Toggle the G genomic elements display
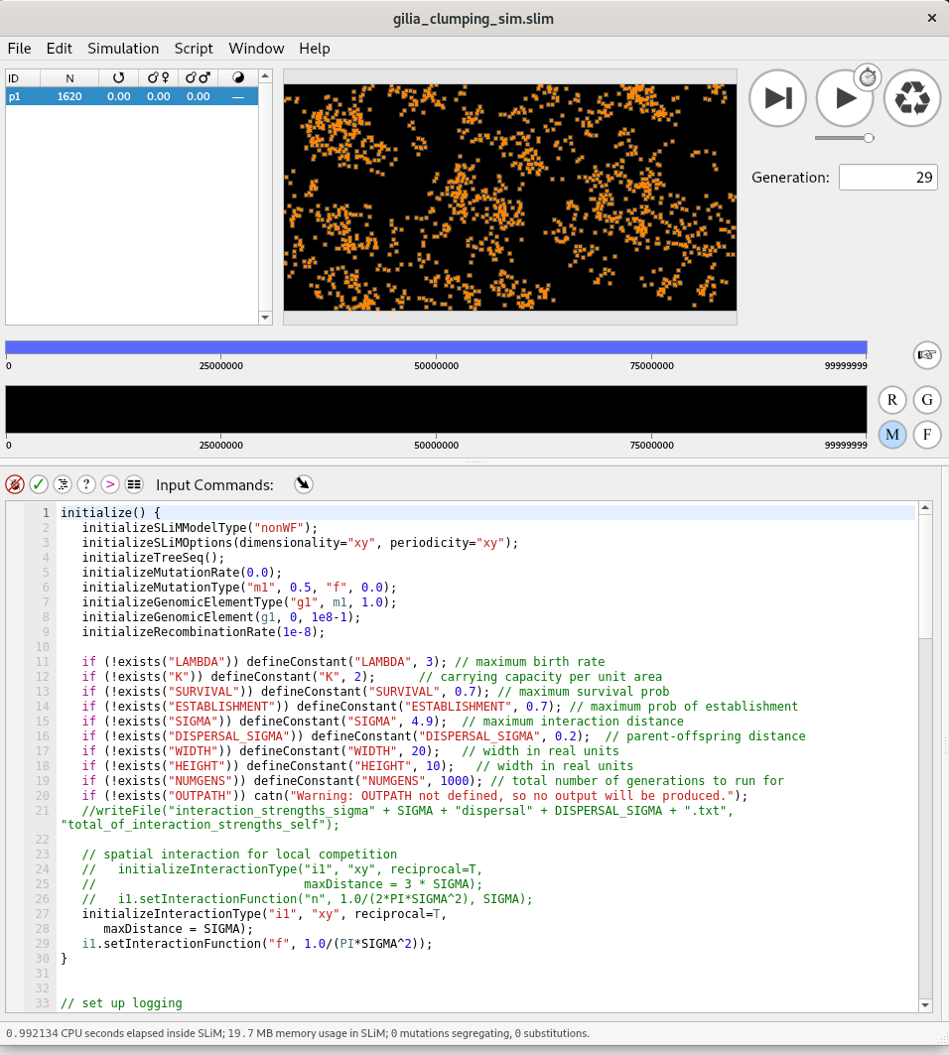 coord(926,399)
